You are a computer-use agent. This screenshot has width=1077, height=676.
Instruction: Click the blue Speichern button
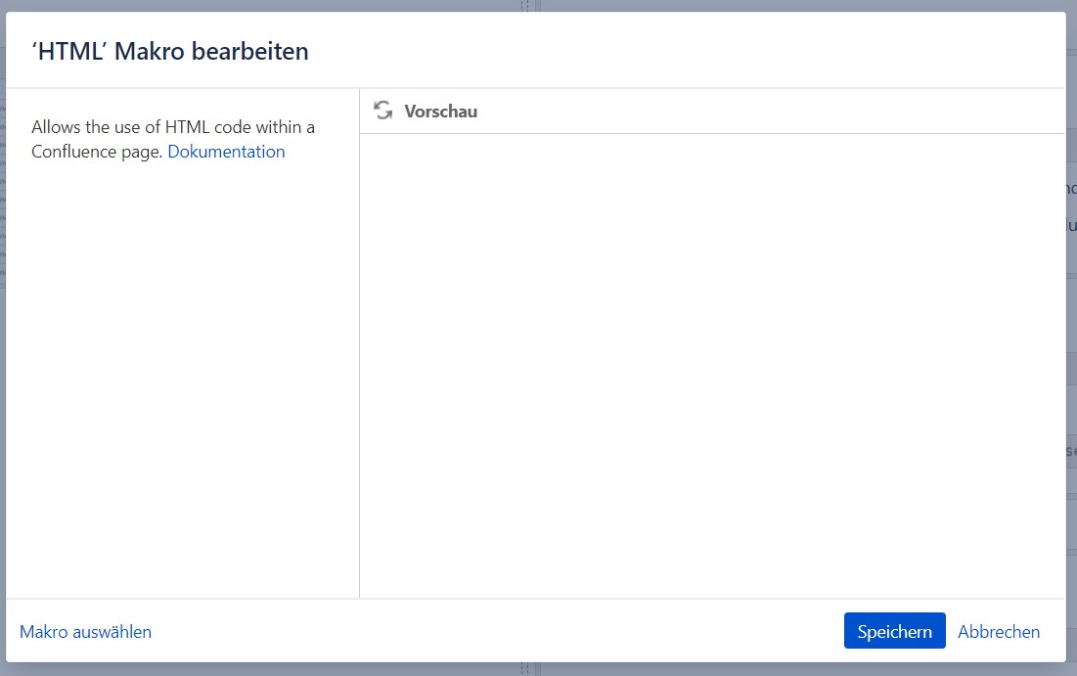tap(894, 631)
